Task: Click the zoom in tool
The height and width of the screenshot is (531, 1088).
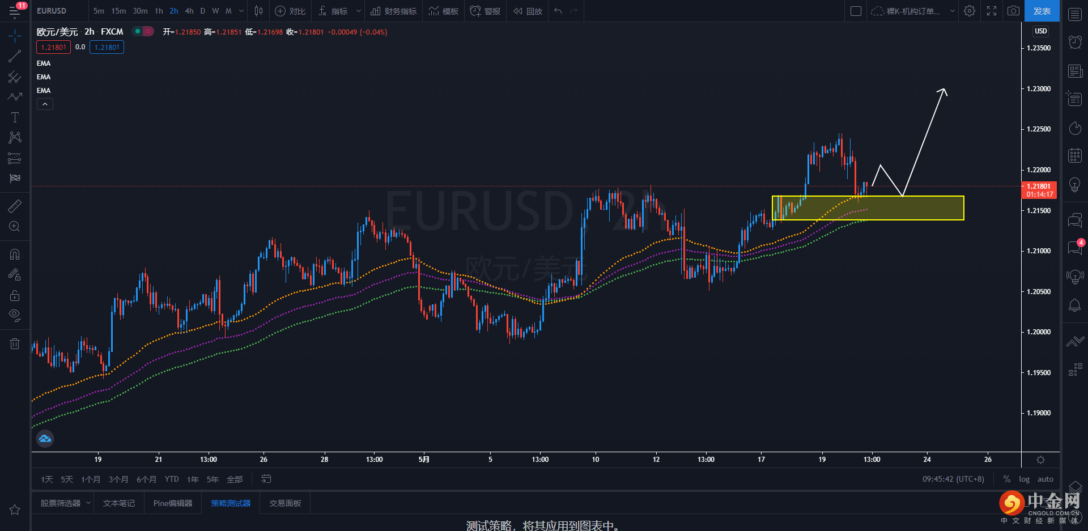Action: click(15, 227)
